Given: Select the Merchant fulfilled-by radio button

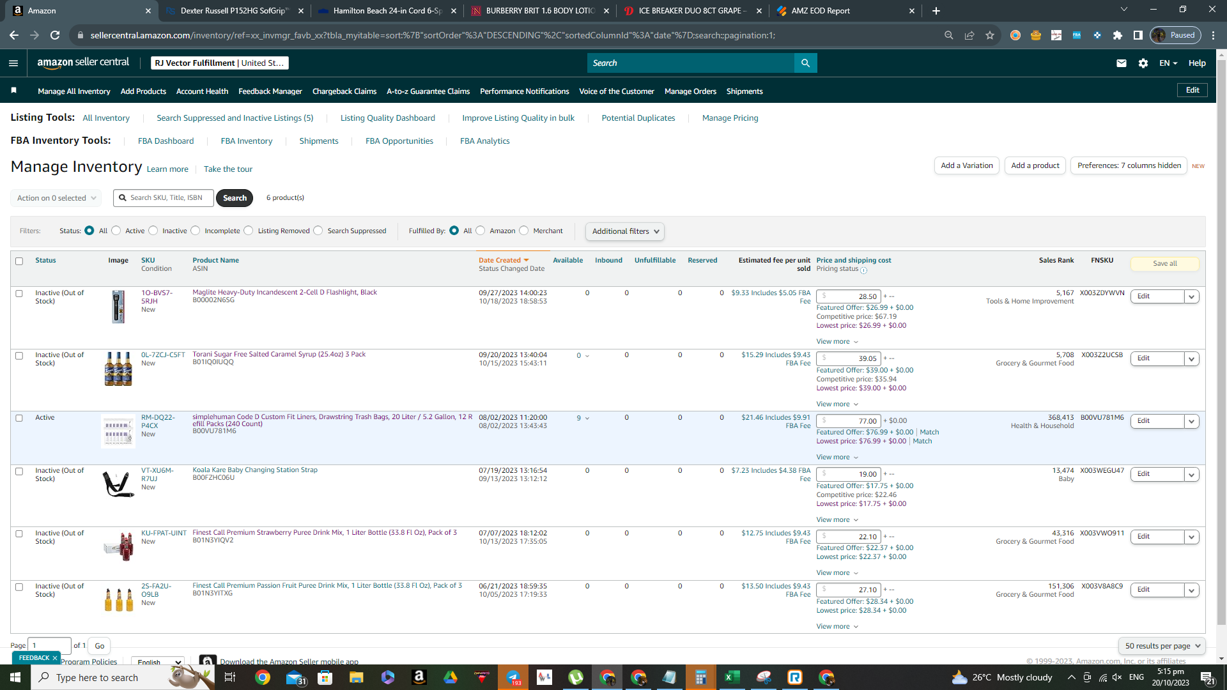Looking at the screenshot, I should (524, 231).
